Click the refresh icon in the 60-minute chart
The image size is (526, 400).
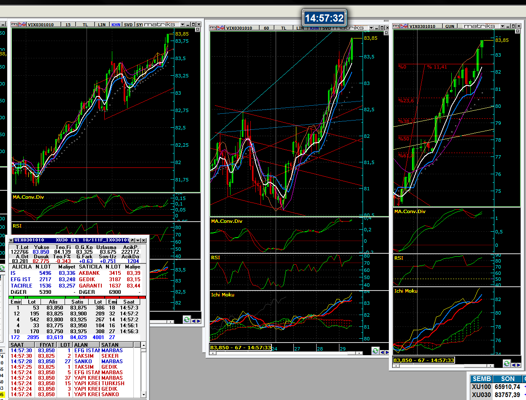point(375,351)
